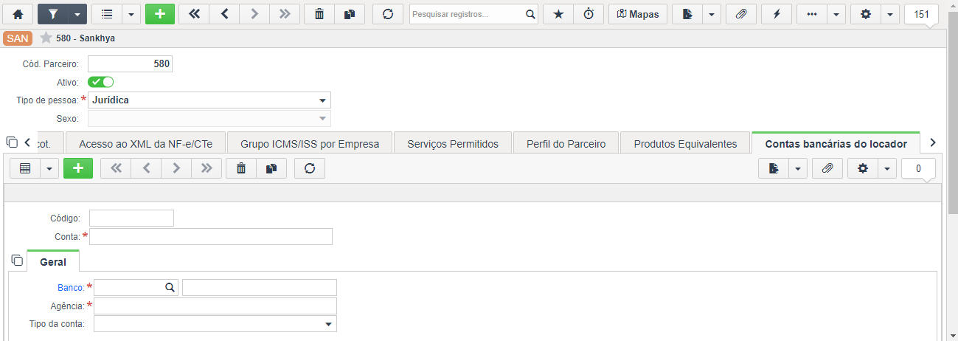Open the Perfil do Parceiro tab

(566, 144)
